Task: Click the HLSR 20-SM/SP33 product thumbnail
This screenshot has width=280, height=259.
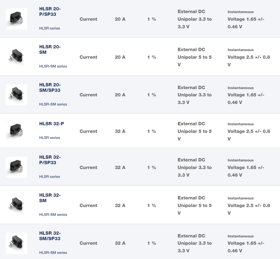Action: click(16, 95)
